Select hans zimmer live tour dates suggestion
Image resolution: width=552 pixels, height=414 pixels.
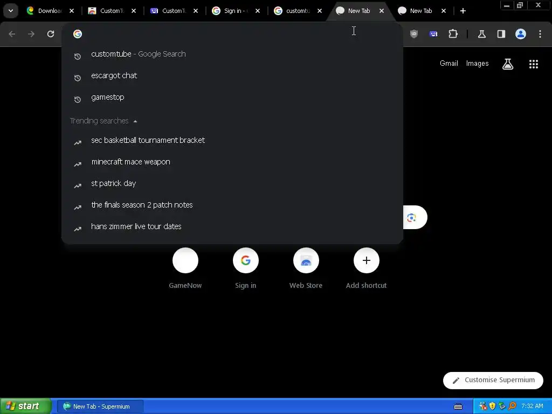(232, 226)
